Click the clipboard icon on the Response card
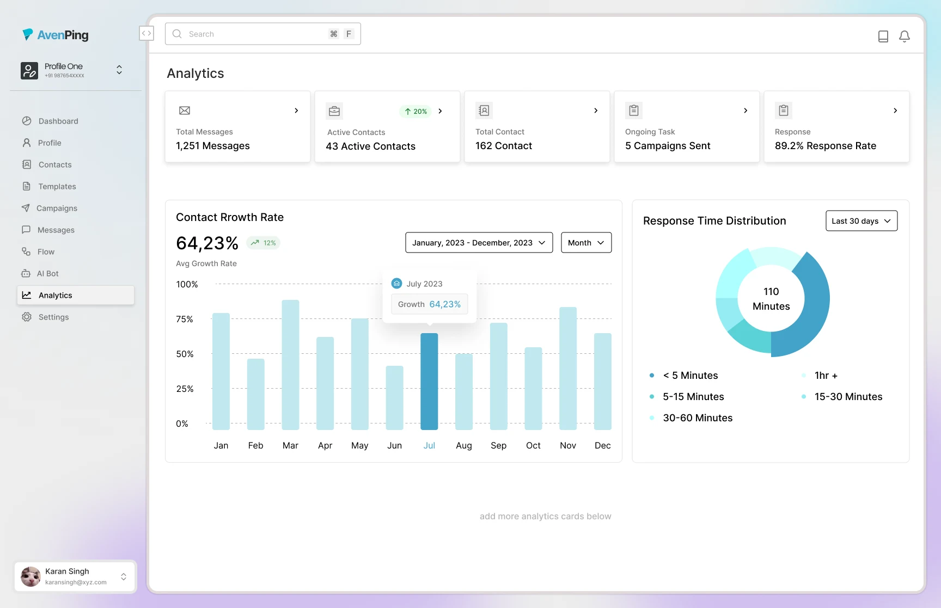Screen dimensions: 941x608 pyautogui.click(x=784, y=110)
